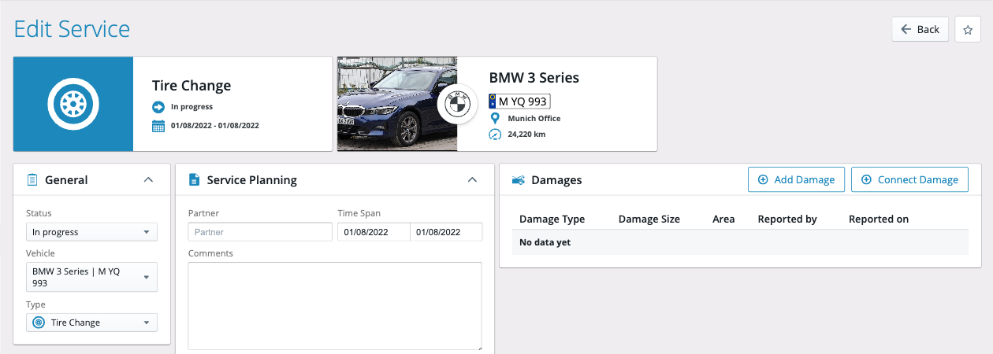
Task: Mark this service as favorite with the star
Action: point(968,29)
